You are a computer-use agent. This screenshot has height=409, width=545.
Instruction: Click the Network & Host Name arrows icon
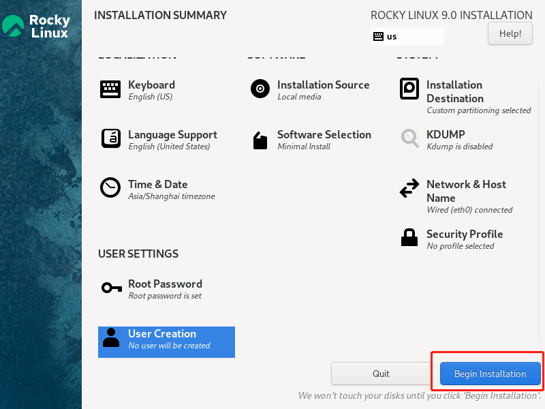[409, 188]
